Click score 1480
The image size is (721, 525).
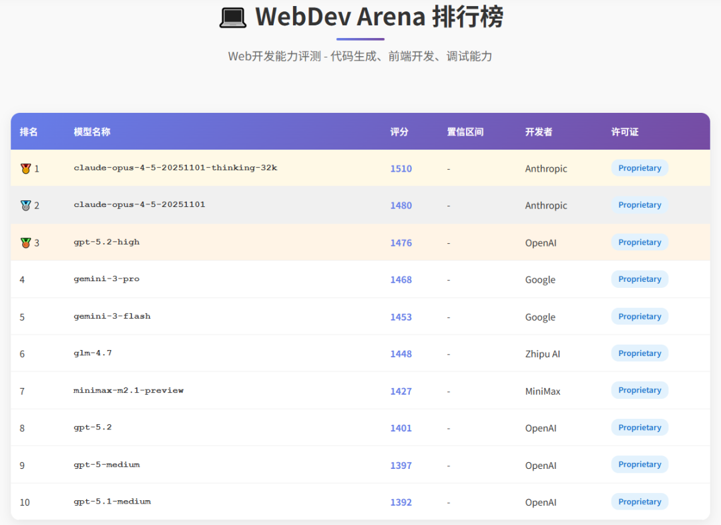(x=401, y=205)
